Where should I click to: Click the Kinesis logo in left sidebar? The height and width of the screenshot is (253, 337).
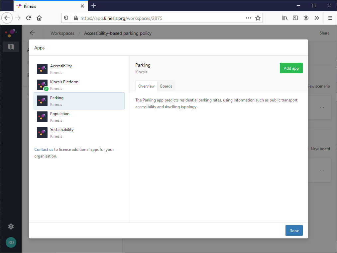tap(11, 33)
